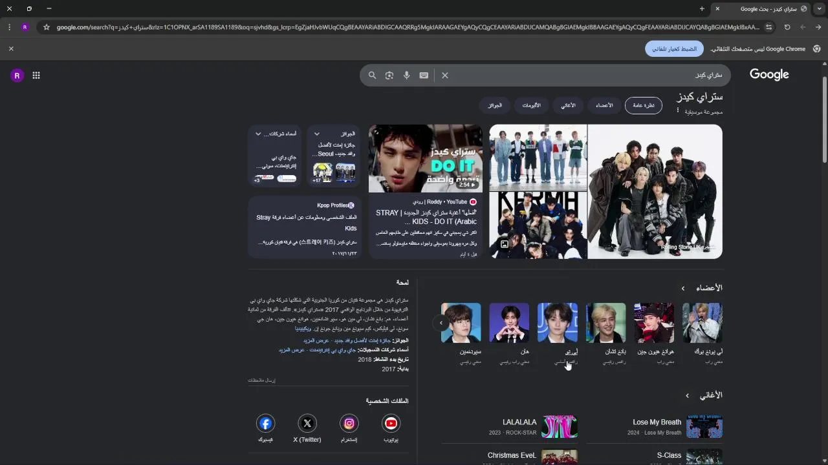Screen dimensions: 828x465
Task: Open member لي يونغ بوك photo
Action: (x=703, y=323)
